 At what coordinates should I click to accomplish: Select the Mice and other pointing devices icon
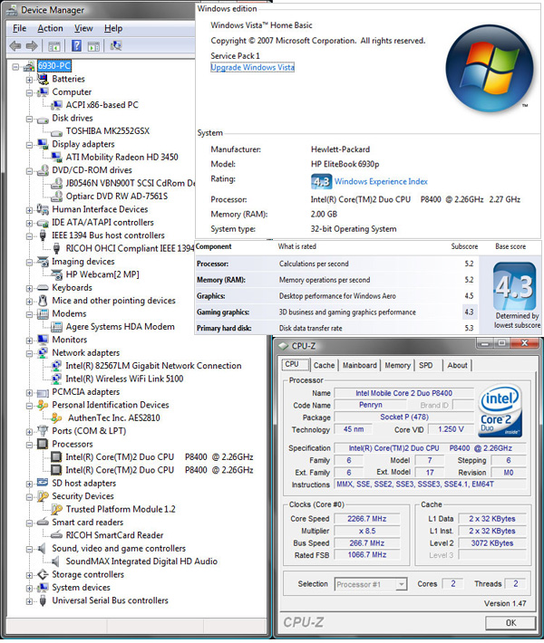tap(43, 301)
